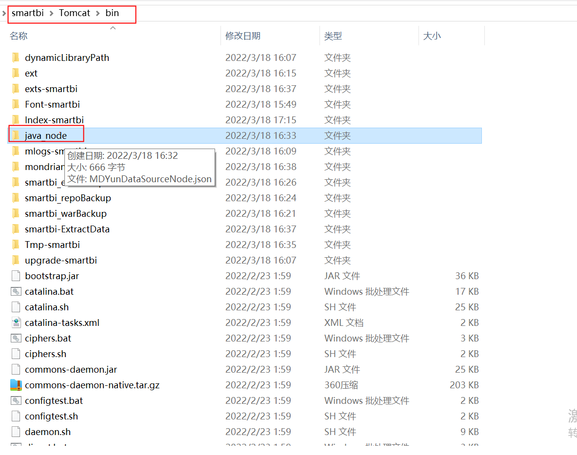The height and width of the screenshot is (455, 577).
Task: Sort files by the 大小 column header
Action: (432, 36)
